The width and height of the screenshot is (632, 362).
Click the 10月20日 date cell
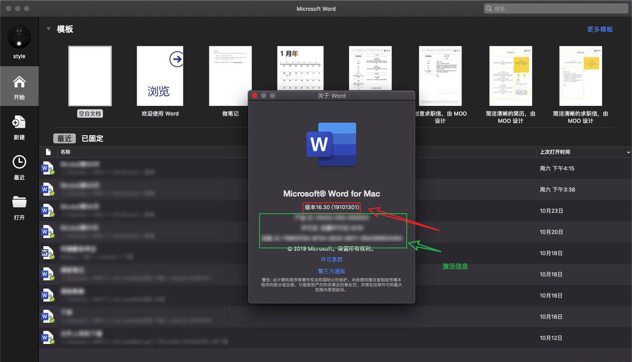pyautogui.click(x=551, y=232)
